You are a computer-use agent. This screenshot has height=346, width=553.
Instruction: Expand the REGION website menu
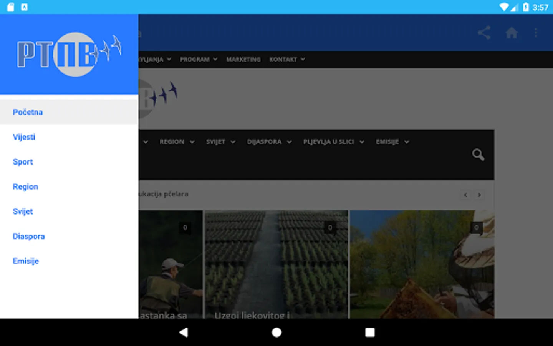[177, 142]
